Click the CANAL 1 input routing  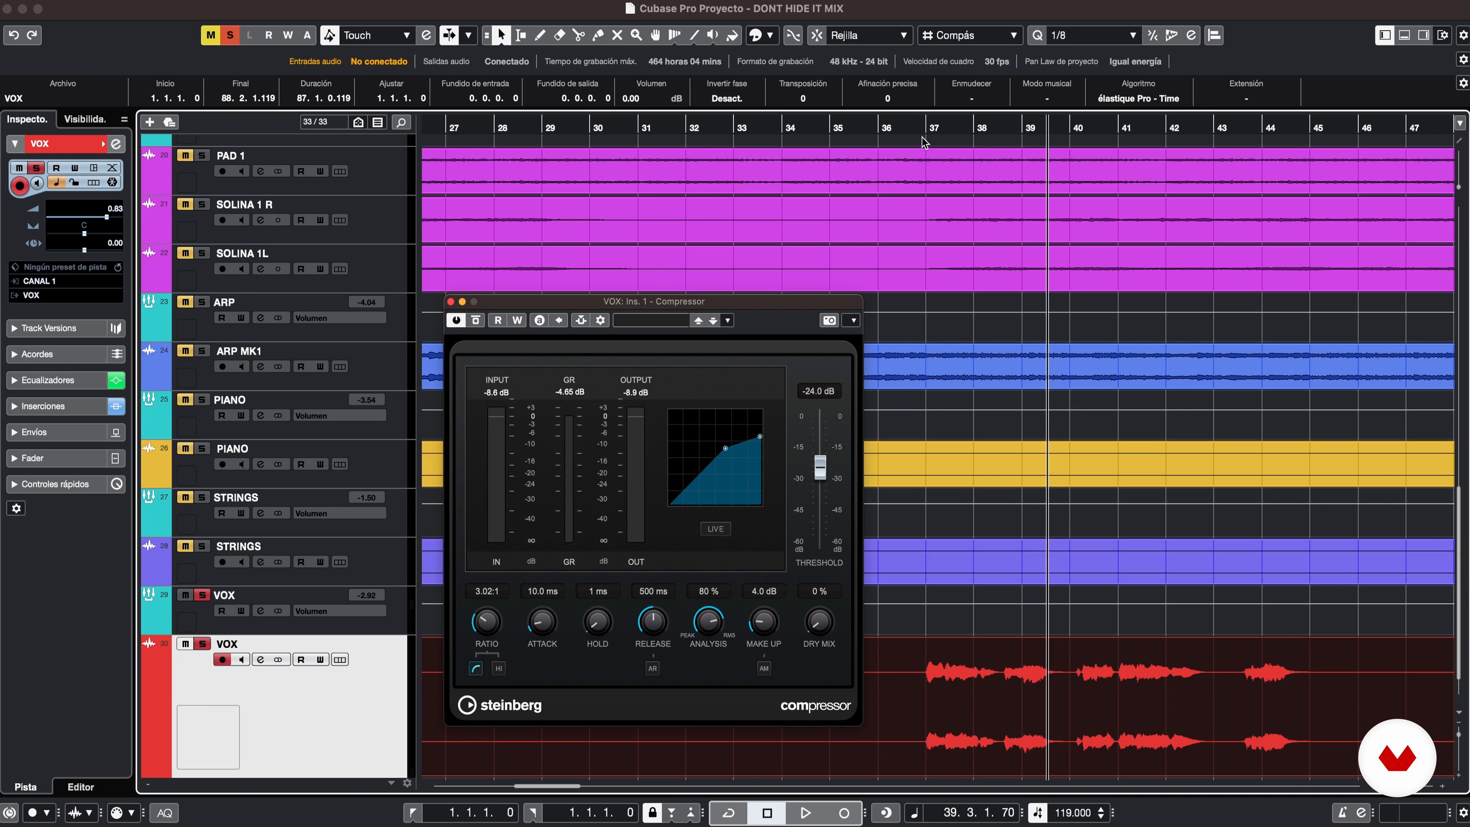point(65,281)
